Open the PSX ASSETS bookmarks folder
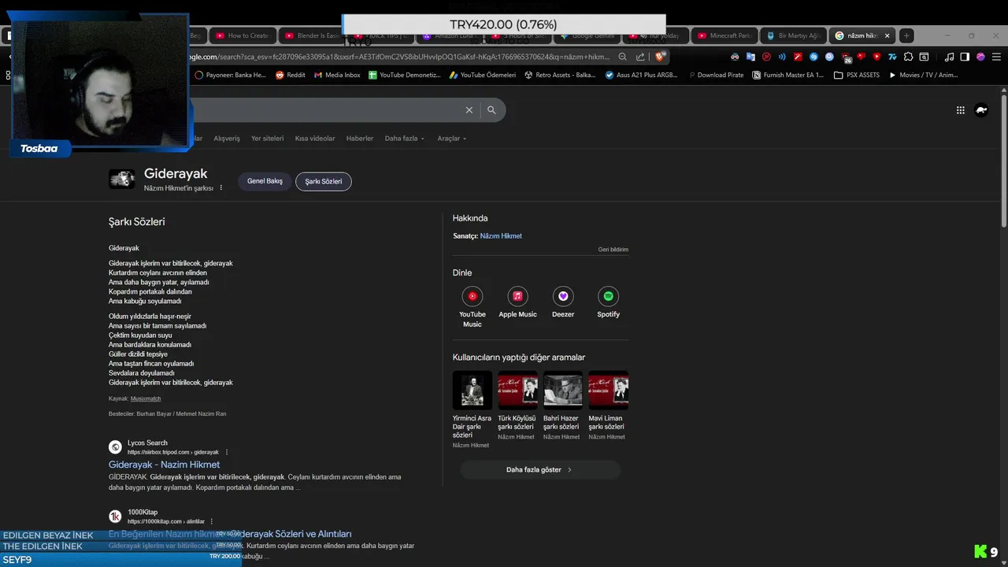1008x567 pixels. coord(857,75)
